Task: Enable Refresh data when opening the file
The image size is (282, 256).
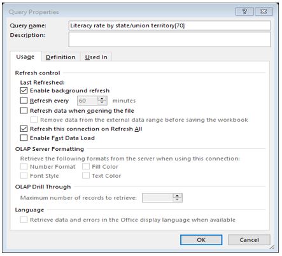Action: pos(24,110)
